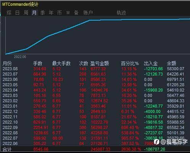Select the 2023.02 month row
190x153 pixels.
coord(93,101)
